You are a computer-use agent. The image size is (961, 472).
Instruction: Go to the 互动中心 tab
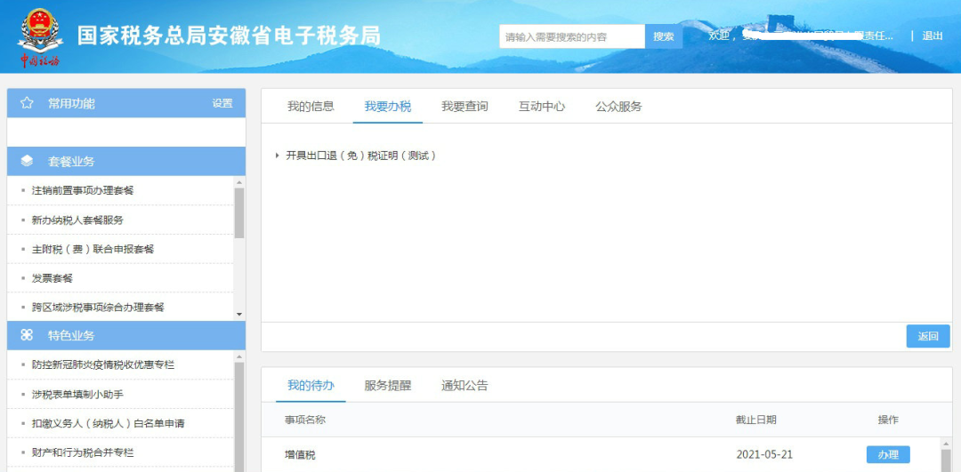542,107
